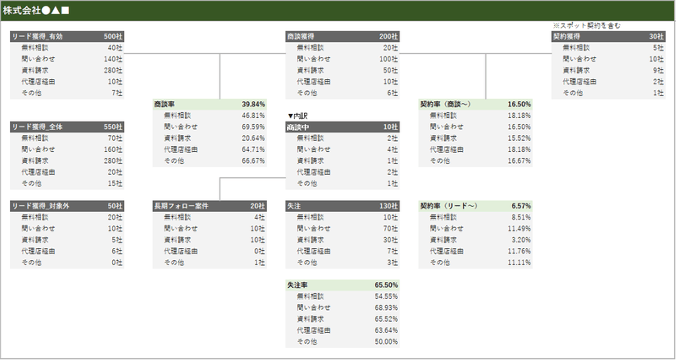Click the 39.84% 商談率 total value
Viewport: 676px width, 360px height.
tap(253, 104)
